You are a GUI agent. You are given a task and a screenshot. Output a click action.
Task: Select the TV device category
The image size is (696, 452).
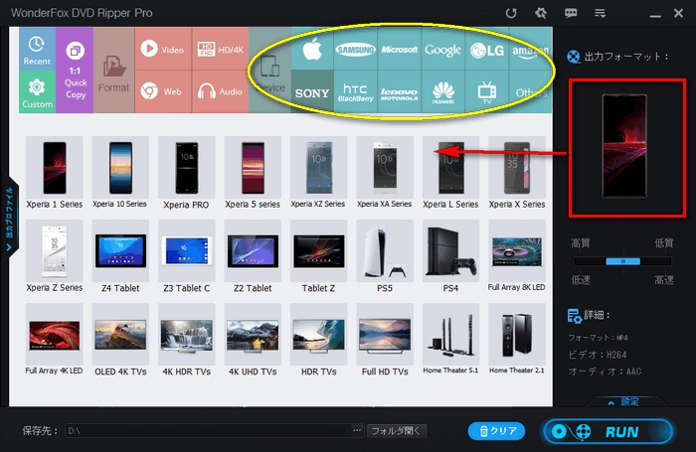click(487, 91)
